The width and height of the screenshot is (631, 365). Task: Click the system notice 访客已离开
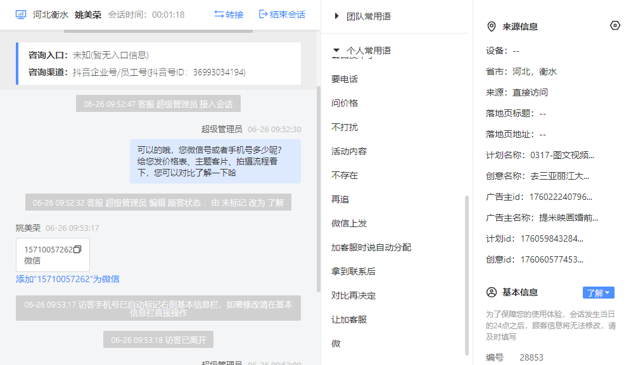pos(158,340)
